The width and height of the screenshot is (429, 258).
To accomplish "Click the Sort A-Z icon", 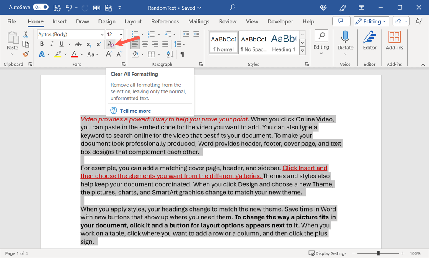I will 170,54.
